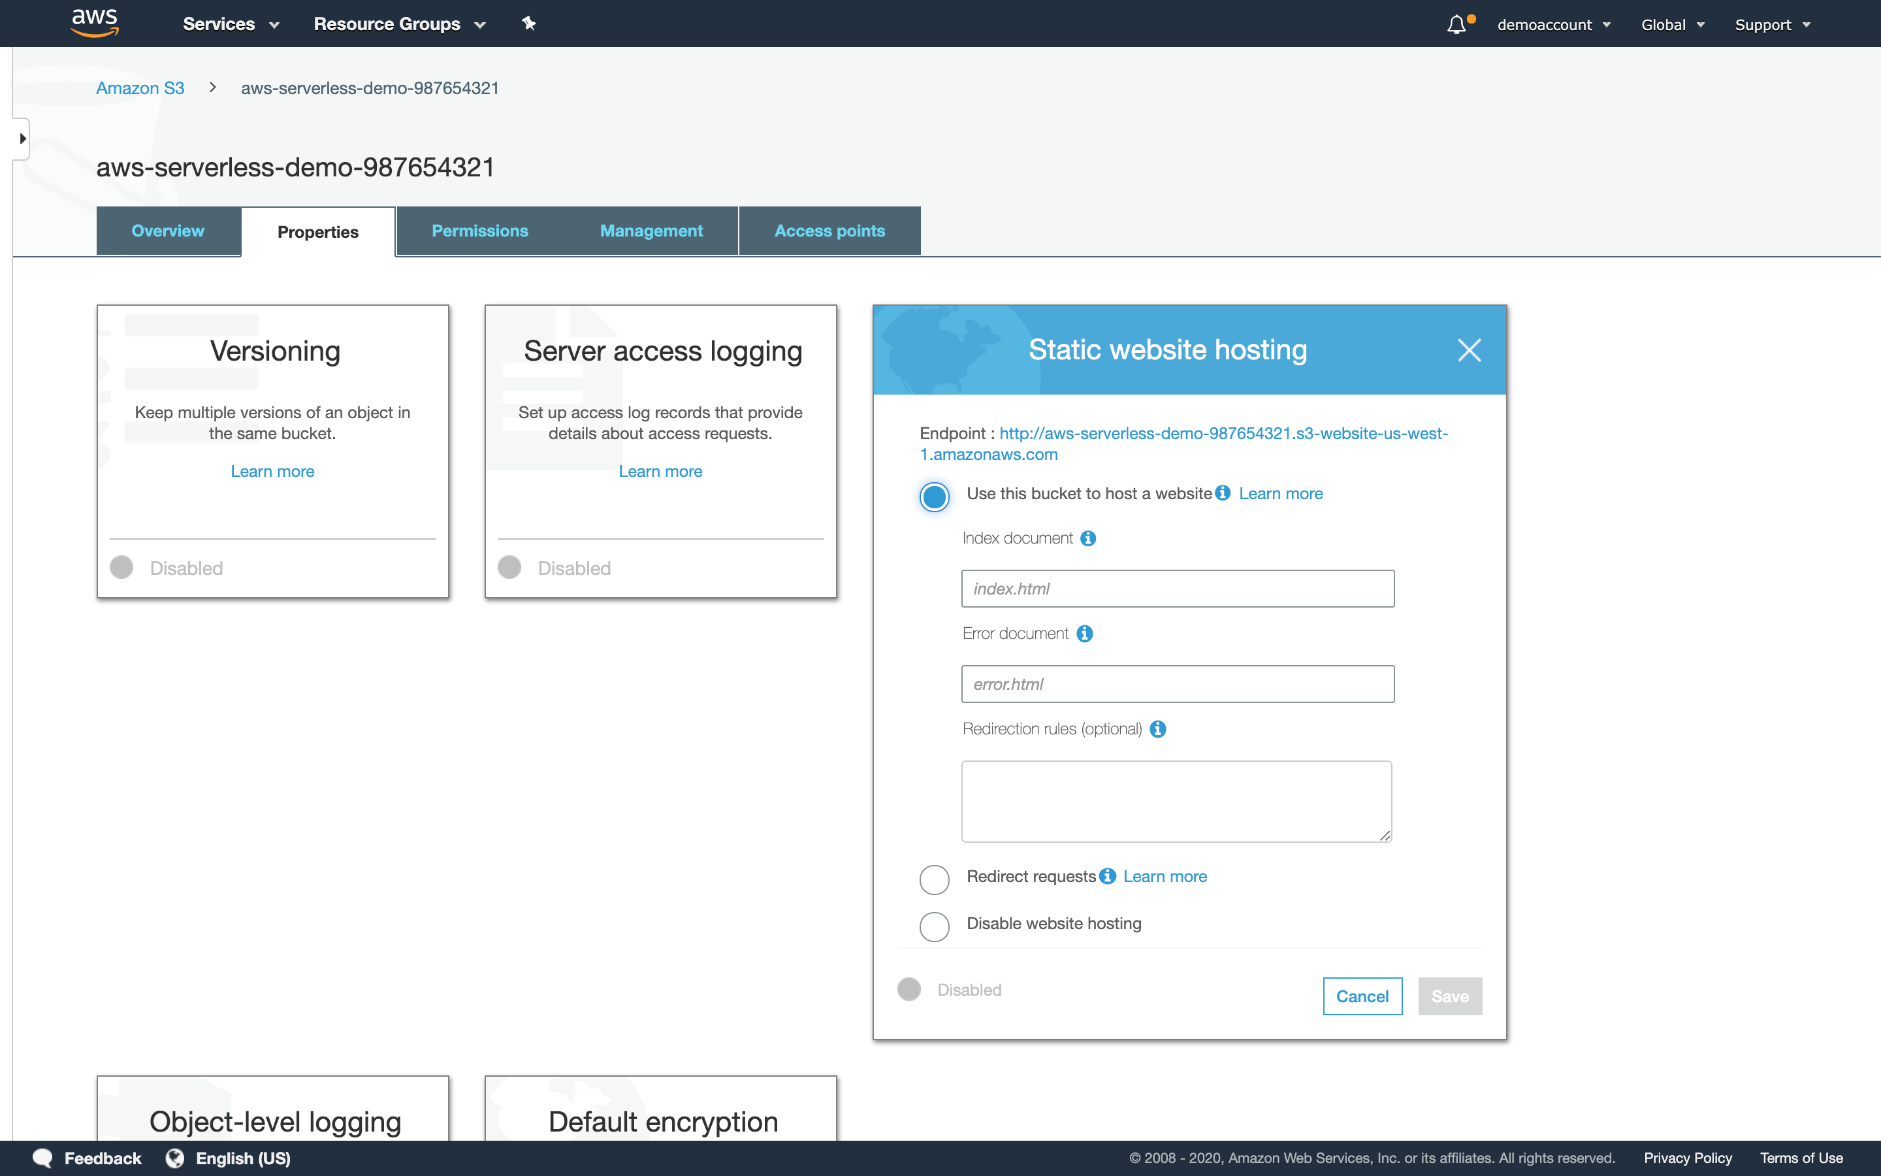
Task: Select 'Use this bucket to host a website' radio button
Action: pyautogui.click(x=933, y=496)
